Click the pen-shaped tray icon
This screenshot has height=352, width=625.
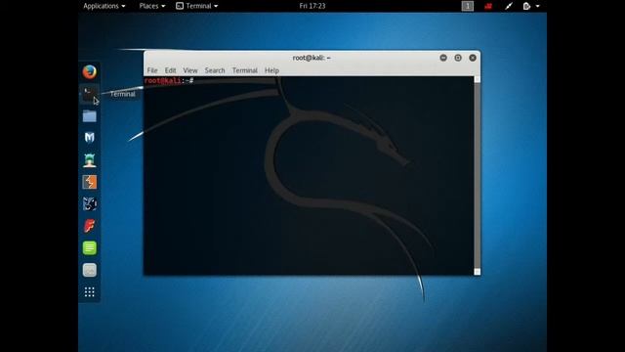coord(509,6)
